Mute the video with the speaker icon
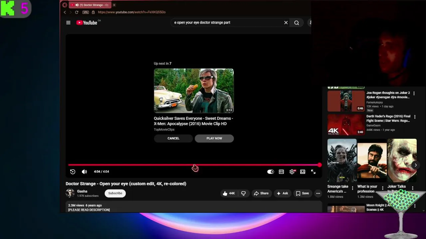 point(84,172)
